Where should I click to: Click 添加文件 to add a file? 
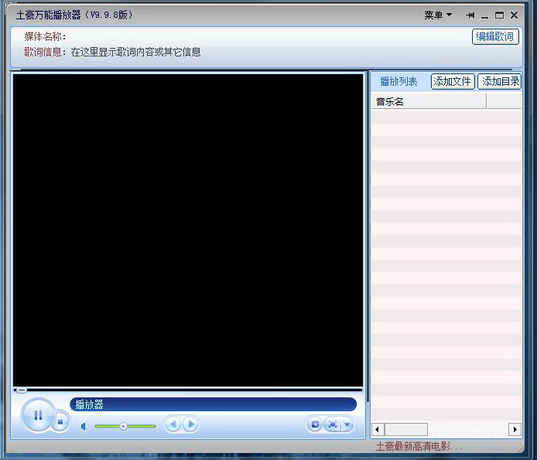click(453, 81)
